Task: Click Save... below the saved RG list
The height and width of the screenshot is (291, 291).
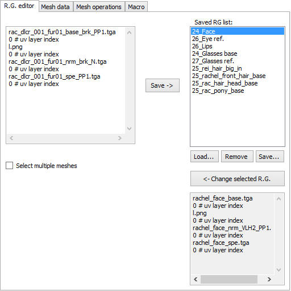Action: click(270, 157)
